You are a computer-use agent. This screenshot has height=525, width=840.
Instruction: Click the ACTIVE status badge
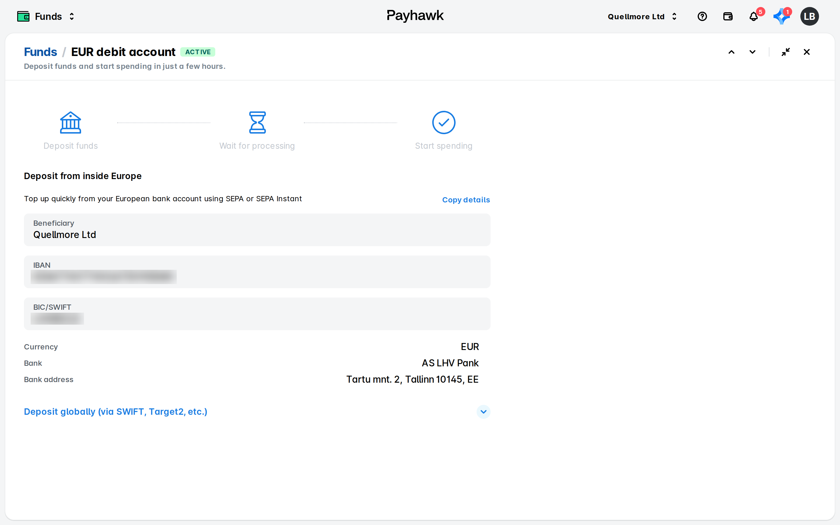198,52
